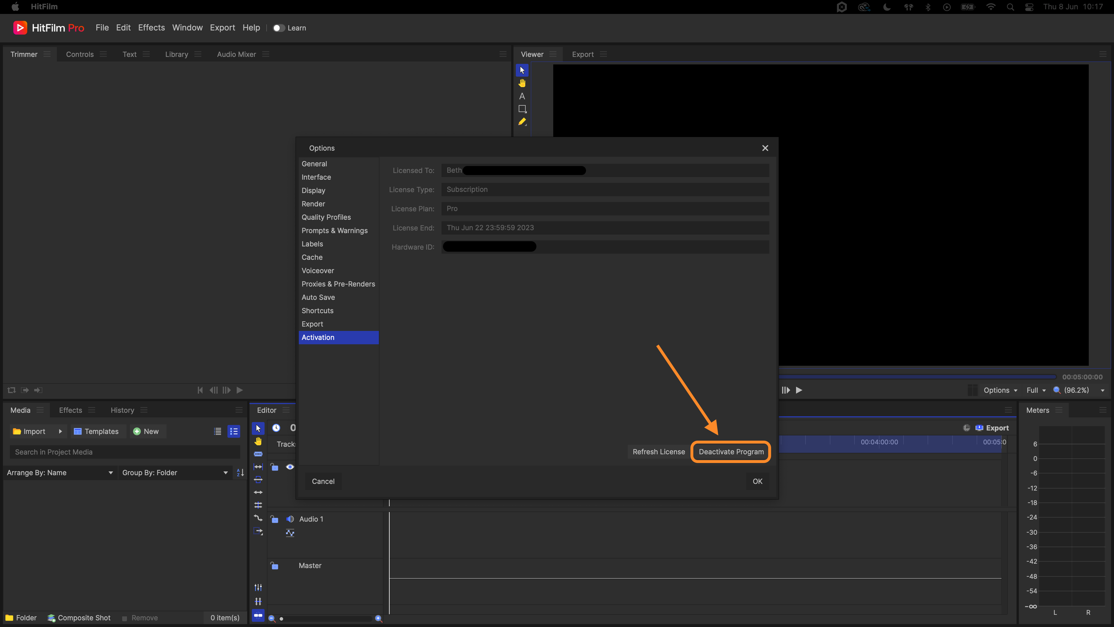Select Shortcuts in the Options list

(x=339, y=311)
